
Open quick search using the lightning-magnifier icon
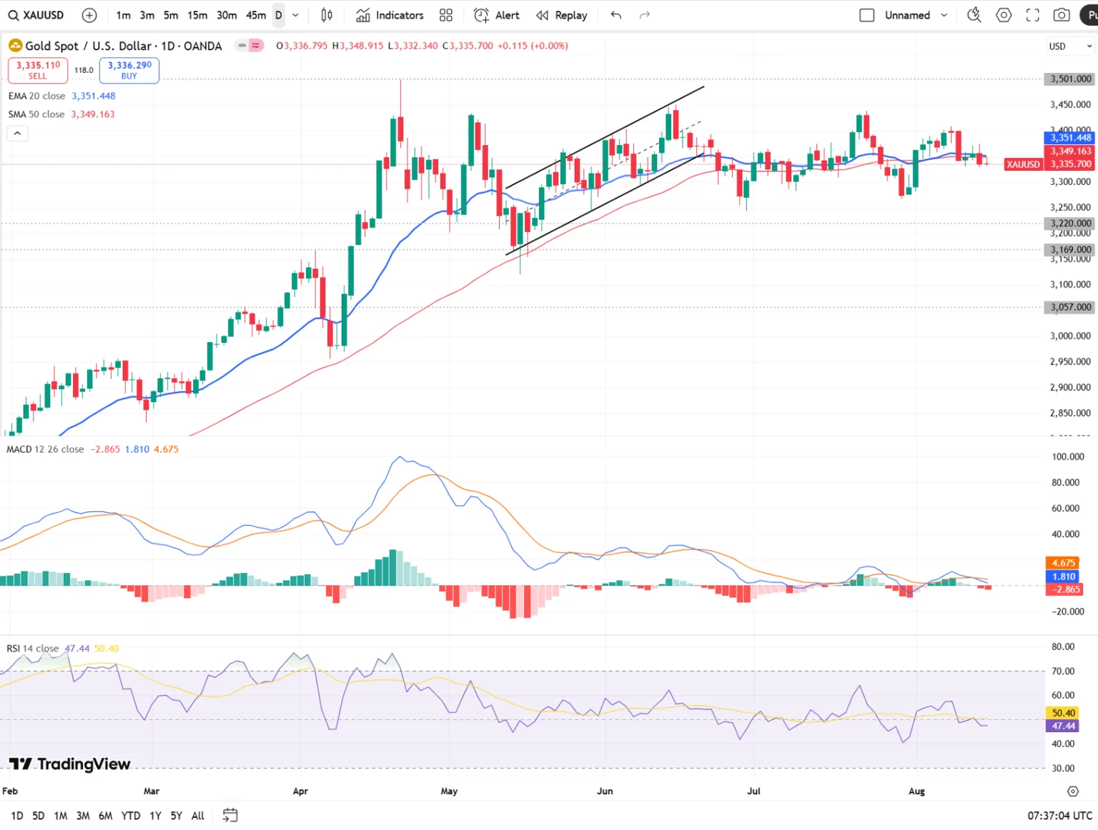[973, 14]
